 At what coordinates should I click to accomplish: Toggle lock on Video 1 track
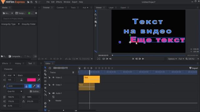[x=49, y=85]
